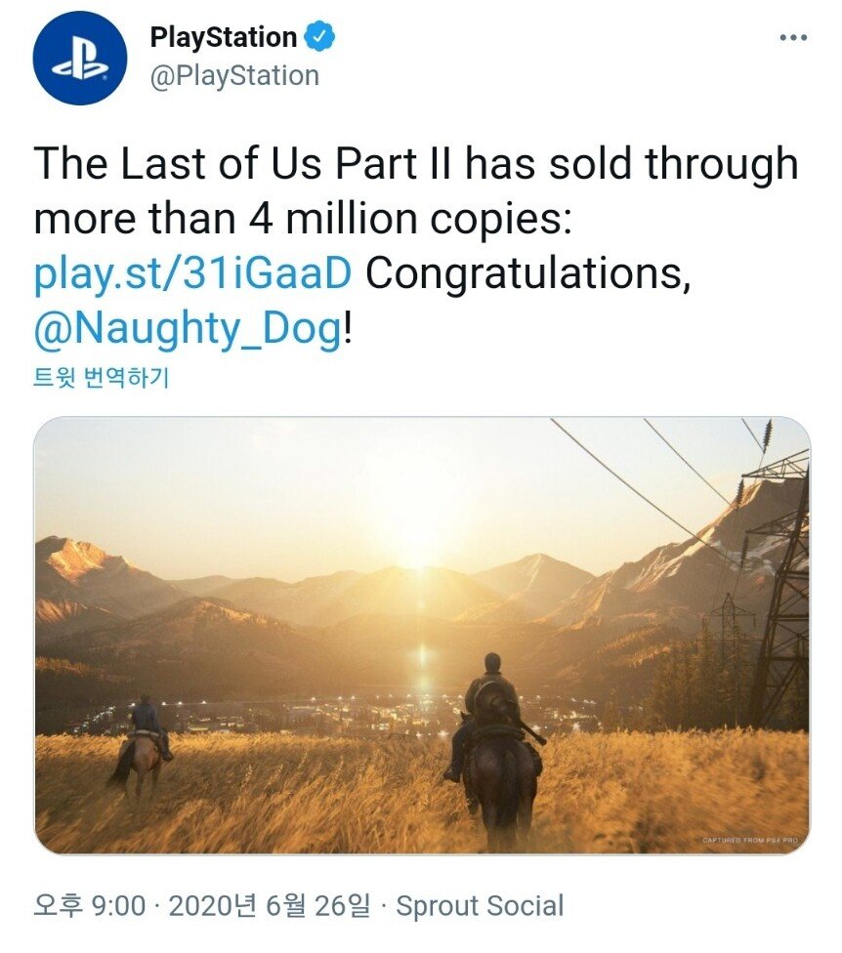Screen dimensions: 842x953
Task: Open the Sprout Social source link
Action: coord(481,905)
